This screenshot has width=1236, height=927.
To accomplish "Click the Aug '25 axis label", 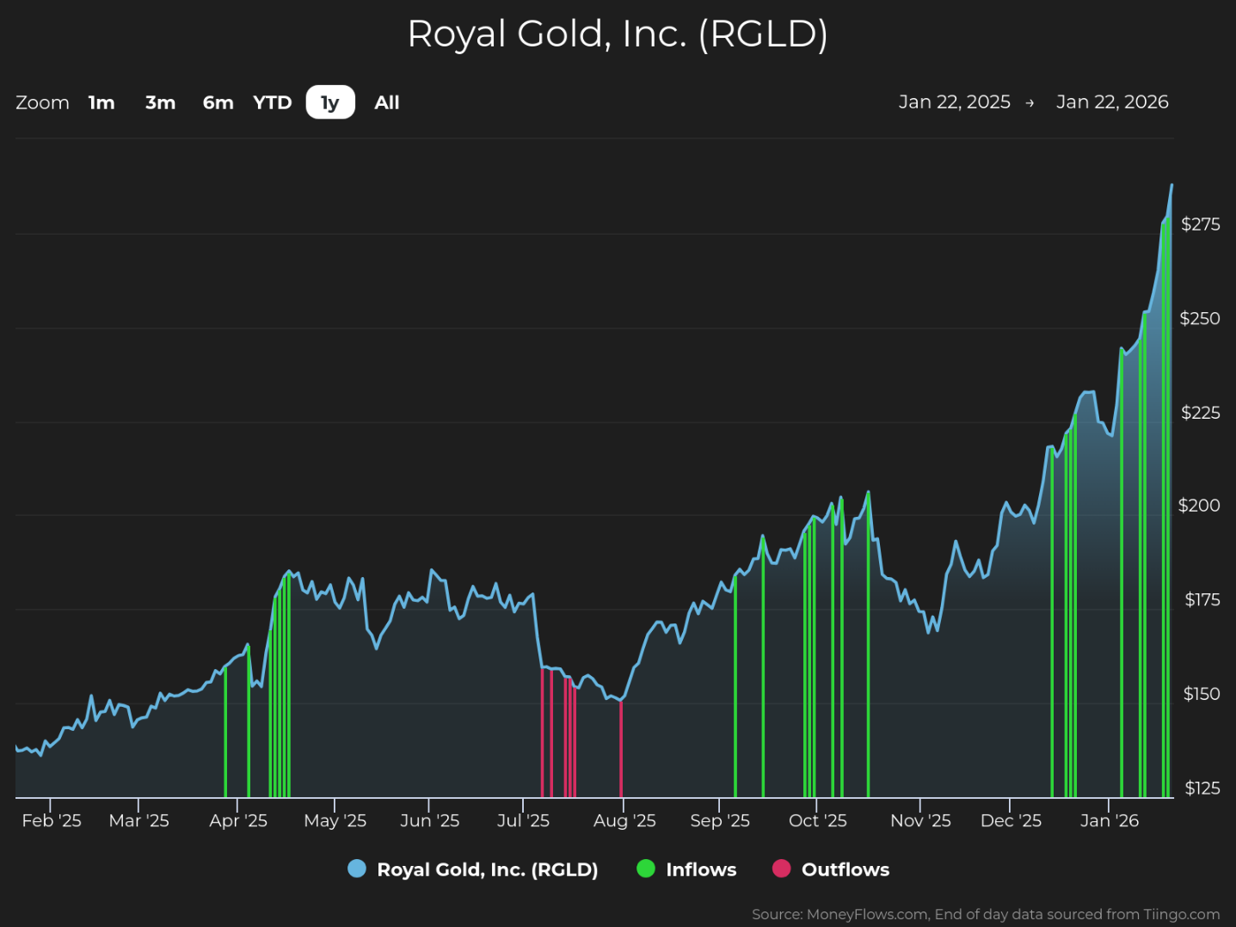I will click(x=624, y=820).
